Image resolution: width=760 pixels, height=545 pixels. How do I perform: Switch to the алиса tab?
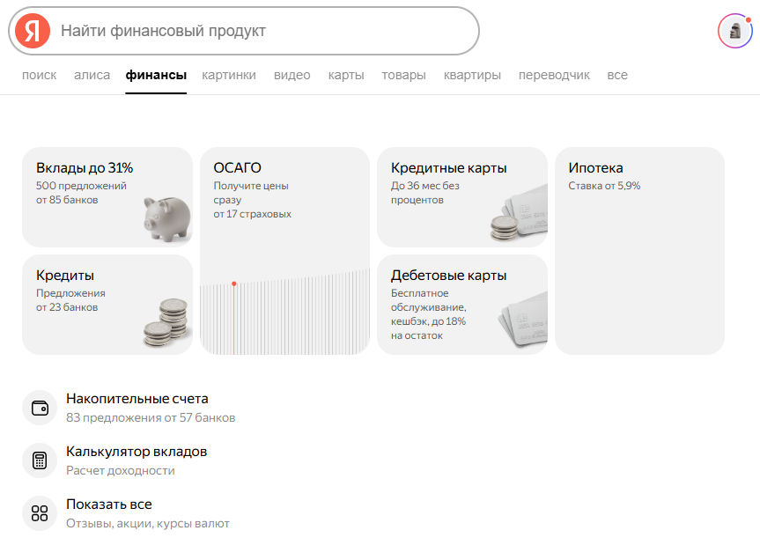[92, 75]
